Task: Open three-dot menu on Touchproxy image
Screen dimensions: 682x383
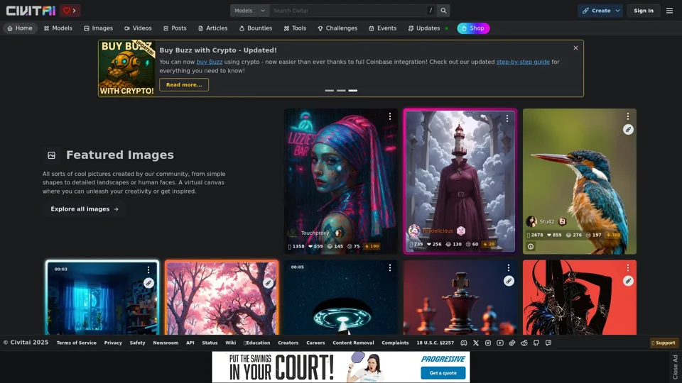Action: (x=390, y=116)
